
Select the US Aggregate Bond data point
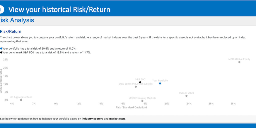pyautogui.click(x=21, y=100)
